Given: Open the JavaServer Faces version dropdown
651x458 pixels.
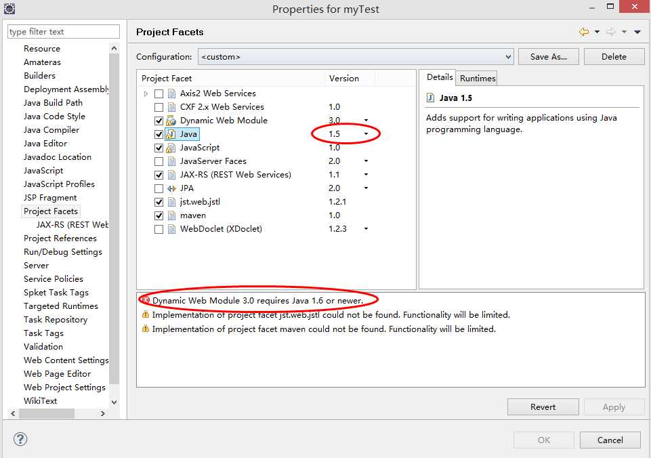Looking at the screenshot, I should (x=366, y=161).
